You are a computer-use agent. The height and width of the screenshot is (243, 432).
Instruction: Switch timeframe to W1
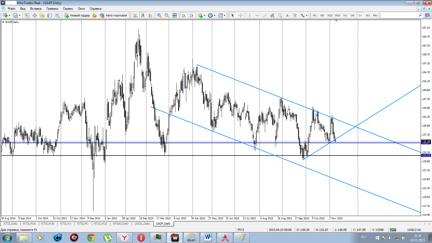[x=368, y=15]
